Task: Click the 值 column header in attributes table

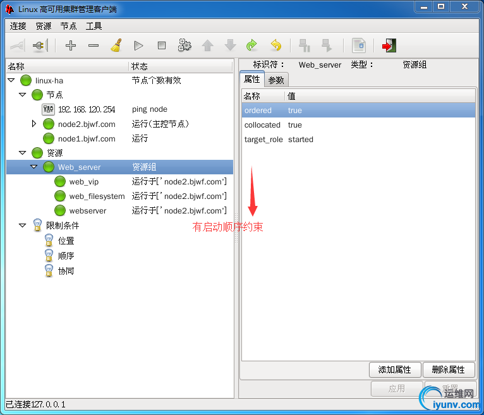Action: (380, 96)
